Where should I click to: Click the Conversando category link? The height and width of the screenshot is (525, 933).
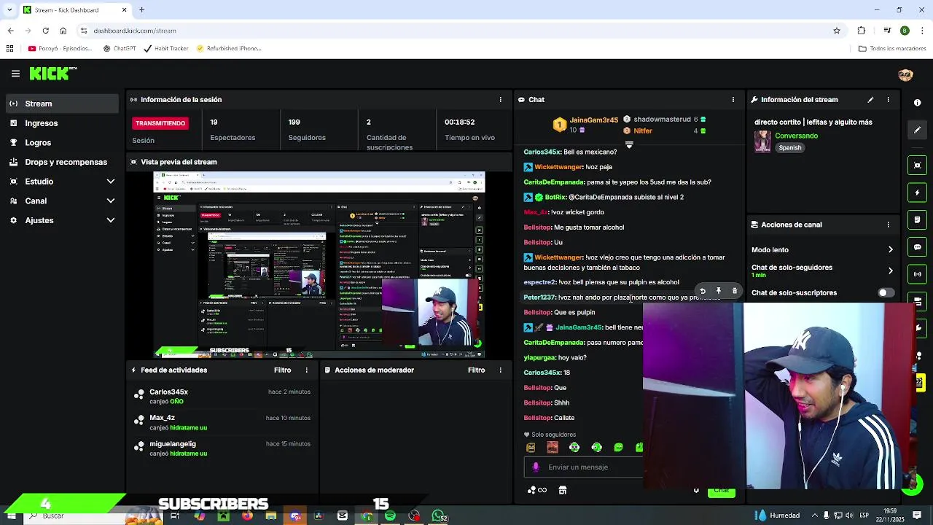pos(796,136)
